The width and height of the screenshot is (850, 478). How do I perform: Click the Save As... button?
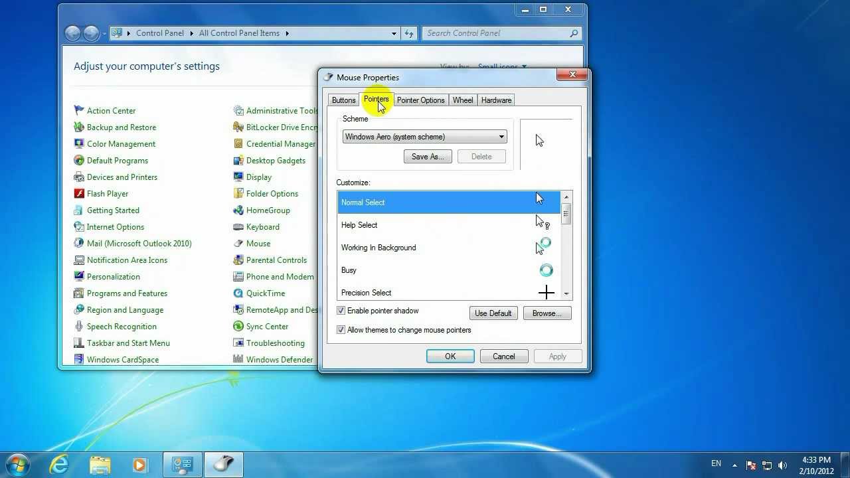tap(428, 157)
